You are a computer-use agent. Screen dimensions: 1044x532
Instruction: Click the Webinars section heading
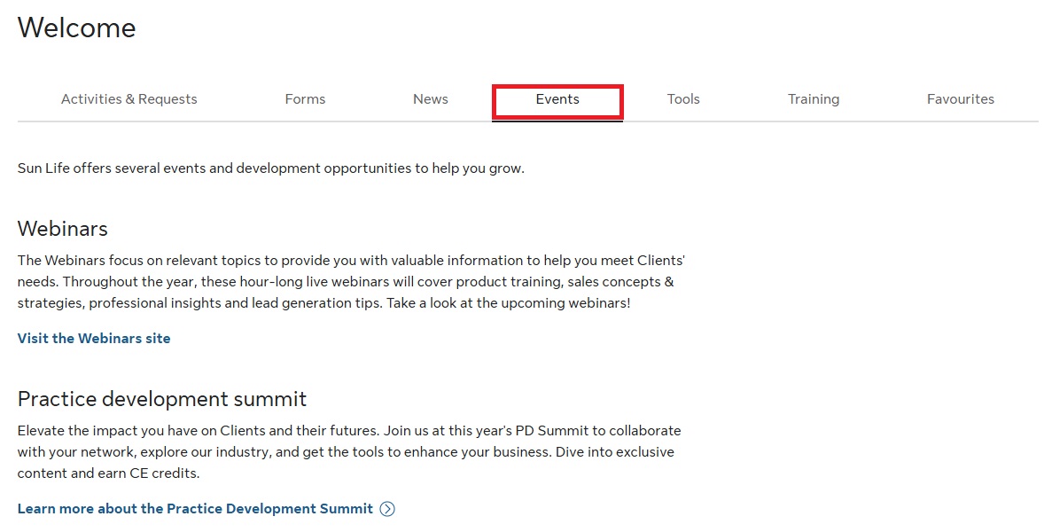(x=63, y=229)
